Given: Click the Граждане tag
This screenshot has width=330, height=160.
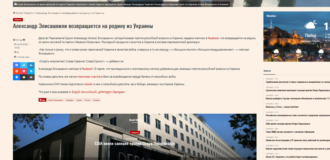Looking at the screenshot, I should (70, 100).
